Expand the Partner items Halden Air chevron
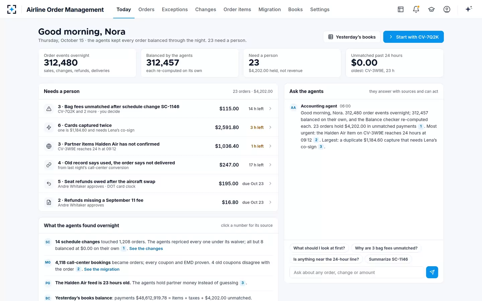Image resolution: width=482 pixels, height=301 pixels. coord(270,146)
